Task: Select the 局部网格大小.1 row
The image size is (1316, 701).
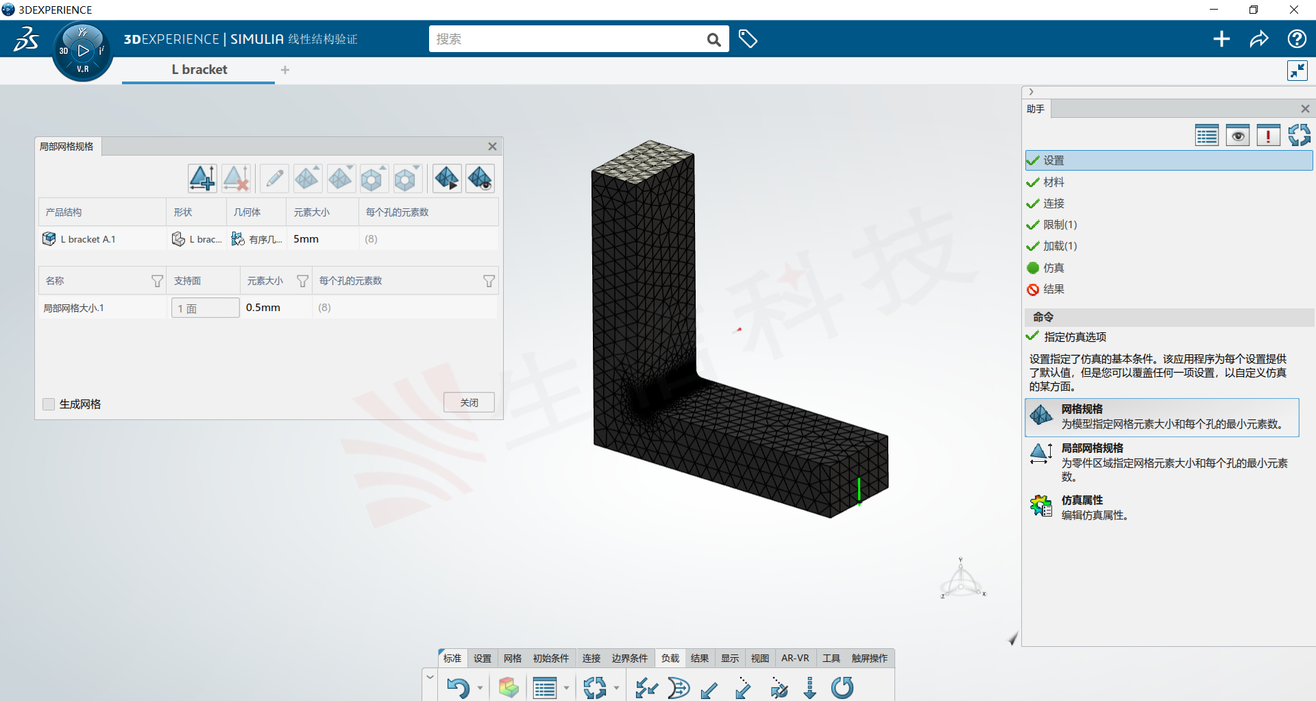Action: [x=269, y=308]
